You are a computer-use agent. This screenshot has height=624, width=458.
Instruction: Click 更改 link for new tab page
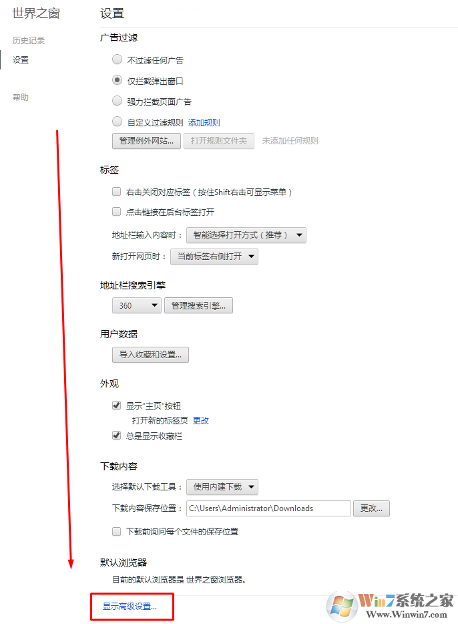(201, 421)
